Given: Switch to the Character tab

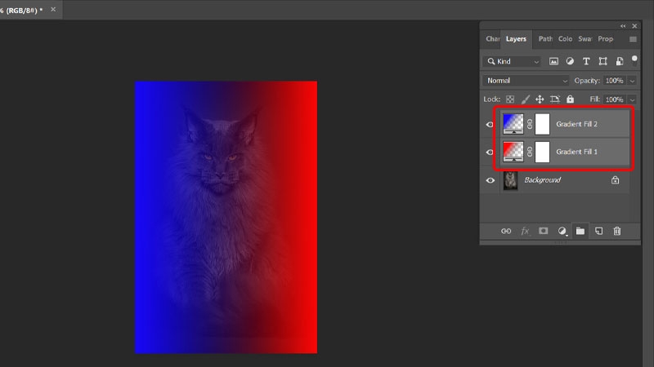Looking at the screenshot, I should click(x=492, y=38).
